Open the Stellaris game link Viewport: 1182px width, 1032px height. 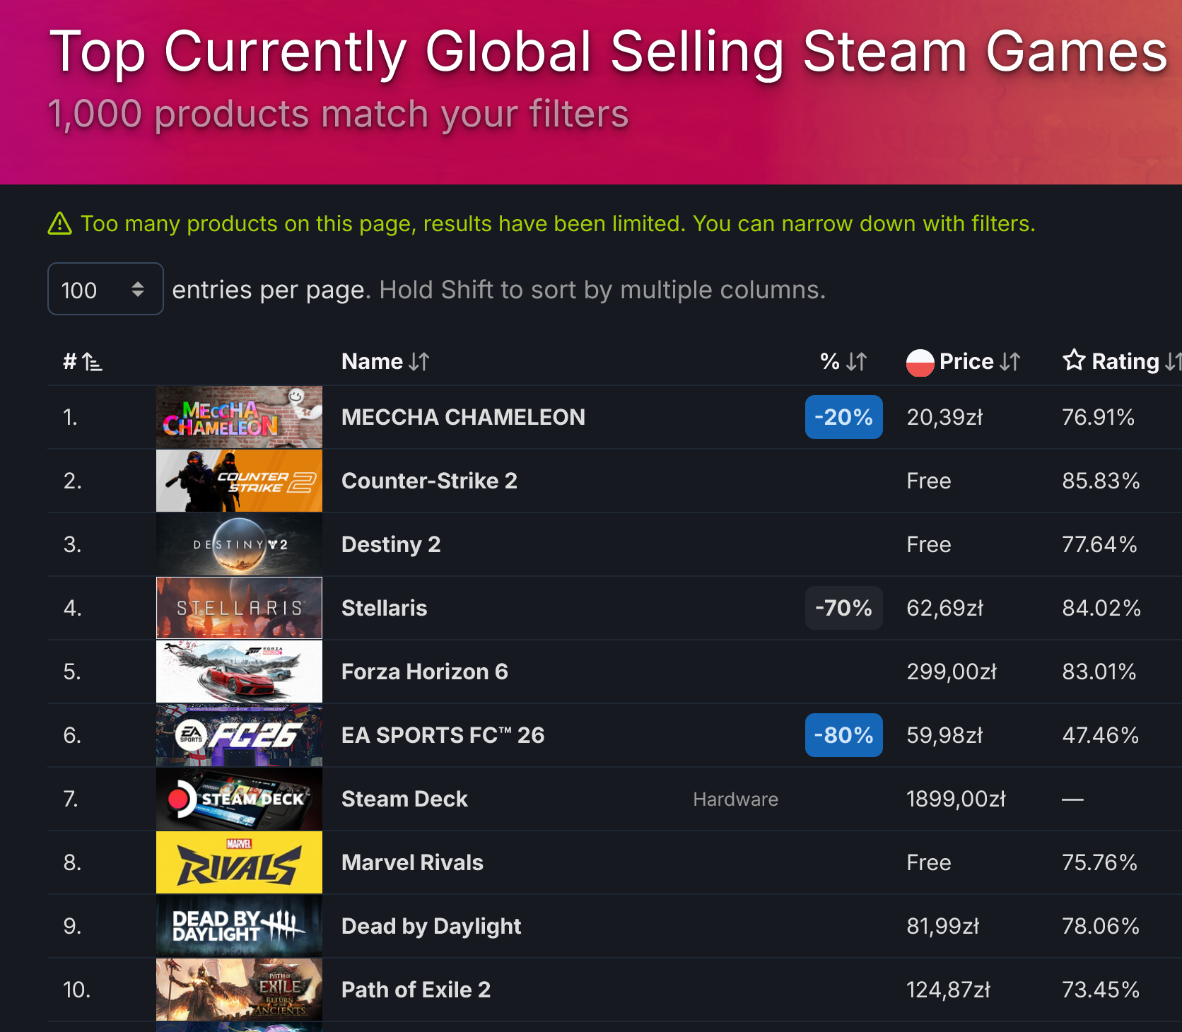tap(384, 608)
